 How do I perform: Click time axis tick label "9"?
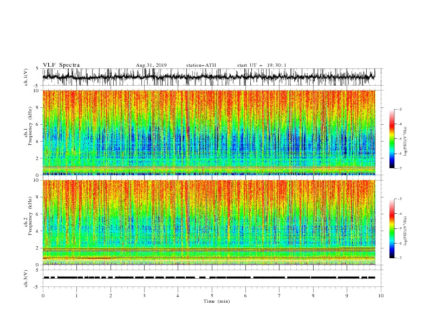tap(347, 296)
